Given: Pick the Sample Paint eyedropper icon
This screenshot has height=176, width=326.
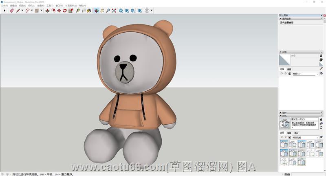Looking at the screenshot, I should click(321, 68).
